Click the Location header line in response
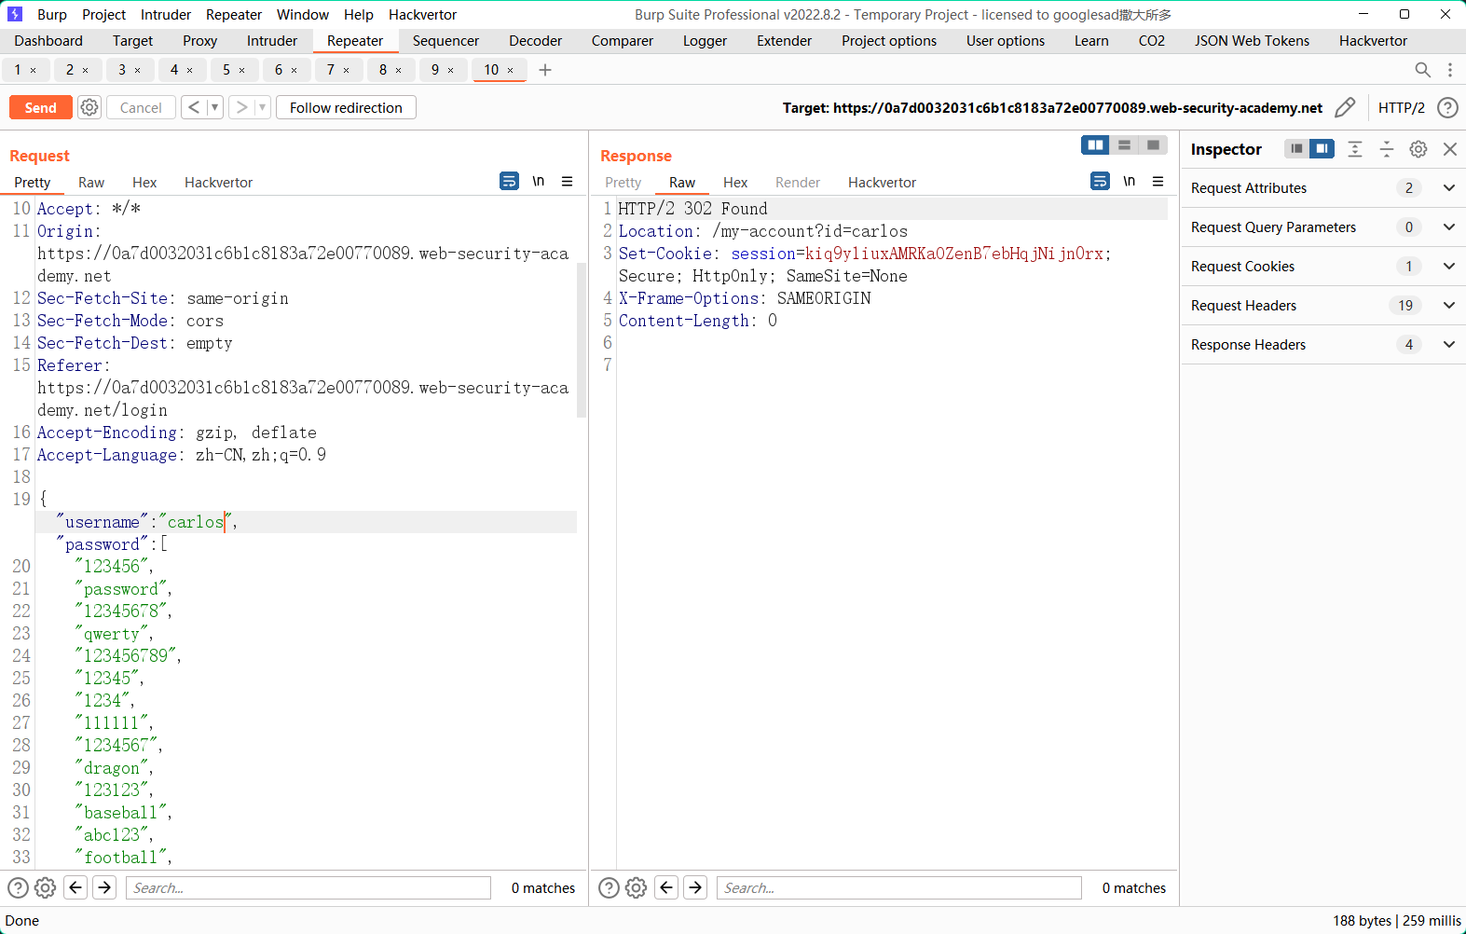The height and width of the screenshot is (934, 1466). point(763,231)
